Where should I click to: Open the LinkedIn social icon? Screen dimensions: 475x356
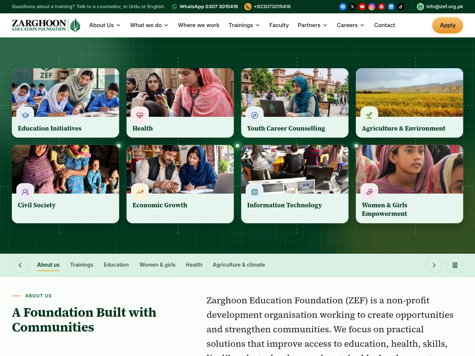coord(391,7)
